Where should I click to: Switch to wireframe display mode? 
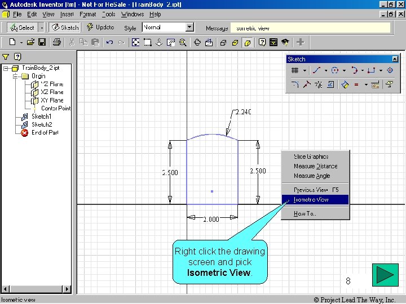pos(223,42)
